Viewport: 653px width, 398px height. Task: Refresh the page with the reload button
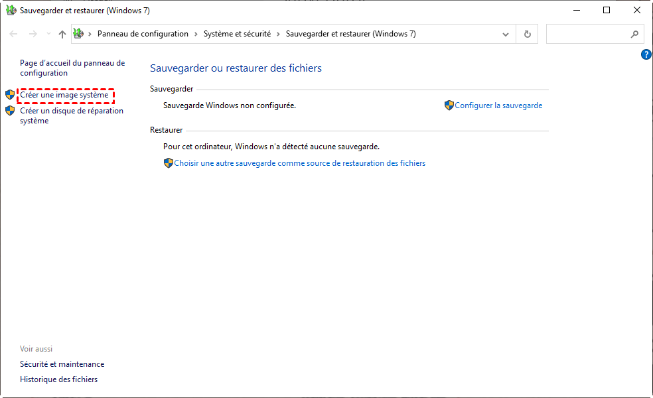coord(527,34)
